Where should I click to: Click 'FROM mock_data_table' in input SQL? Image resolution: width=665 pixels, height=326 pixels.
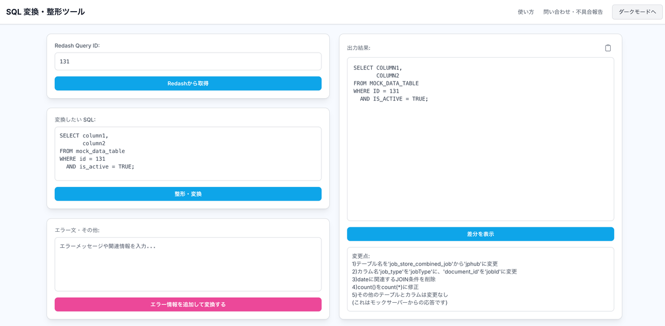coord(93,151)
